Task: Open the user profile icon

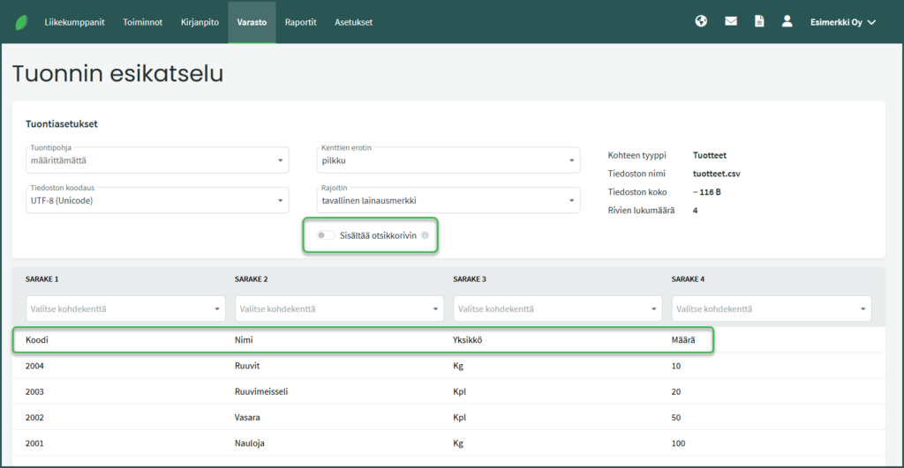Action: [x=787, y=22]
